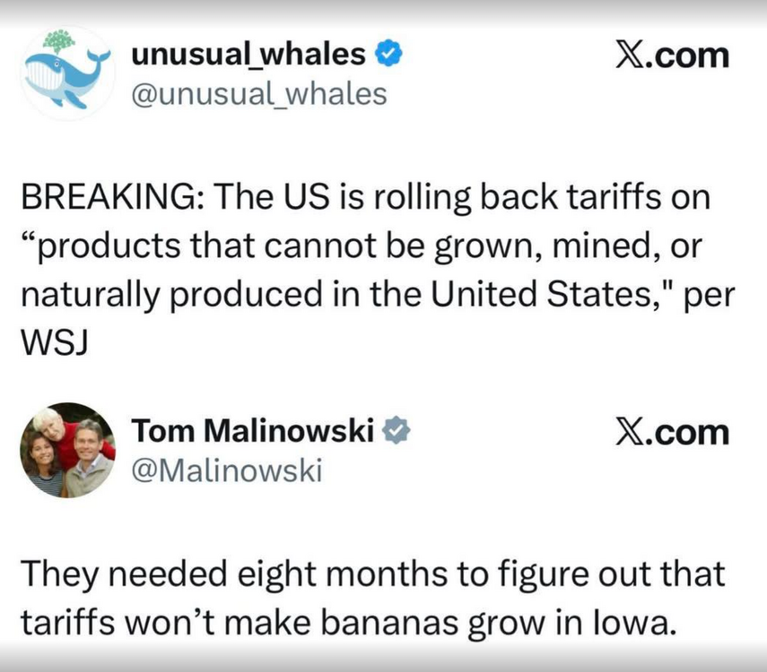Select the @unusual_whales handle

tap(259, 93)
